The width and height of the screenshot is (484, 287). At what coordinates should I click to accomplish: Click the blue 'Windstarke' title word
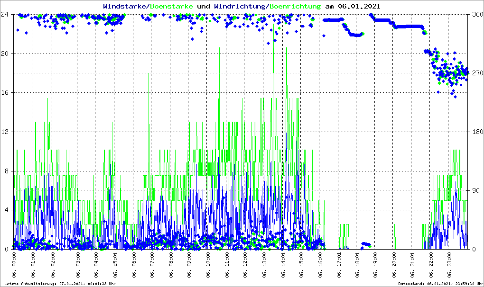[125, 6]
